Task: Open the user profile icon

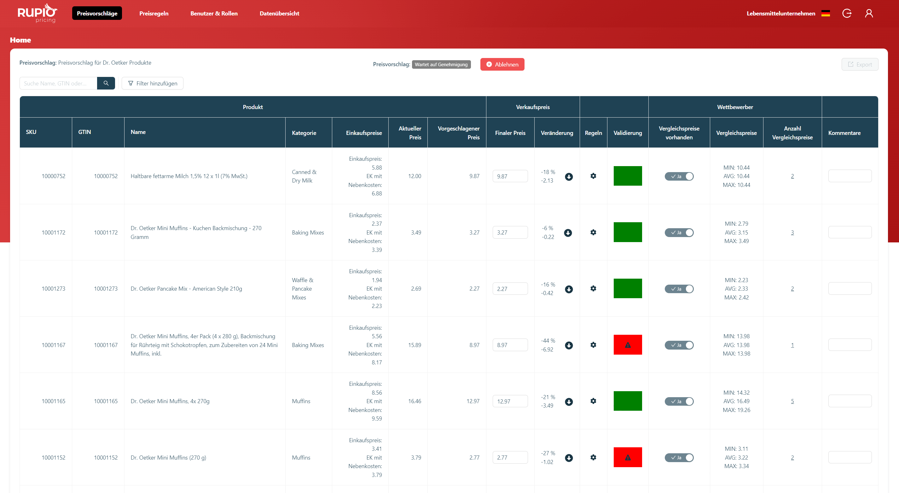Action: point(869,13)
